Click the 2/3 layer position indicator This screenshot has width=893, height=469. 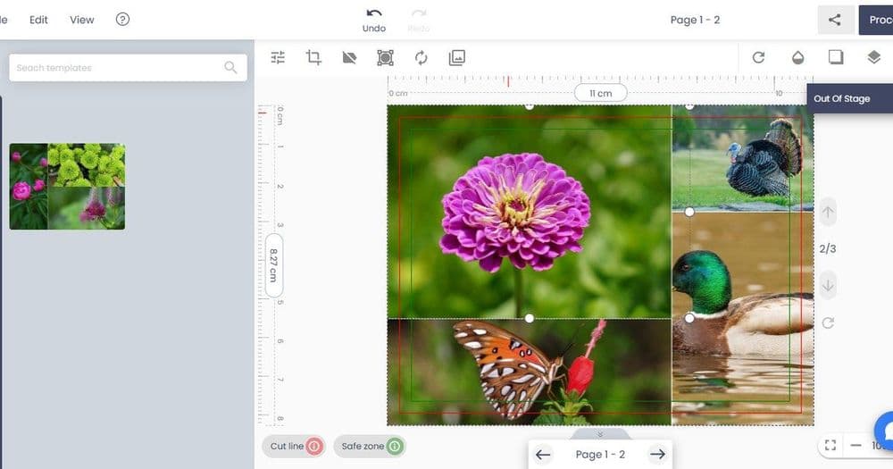(x=828, y=248)
